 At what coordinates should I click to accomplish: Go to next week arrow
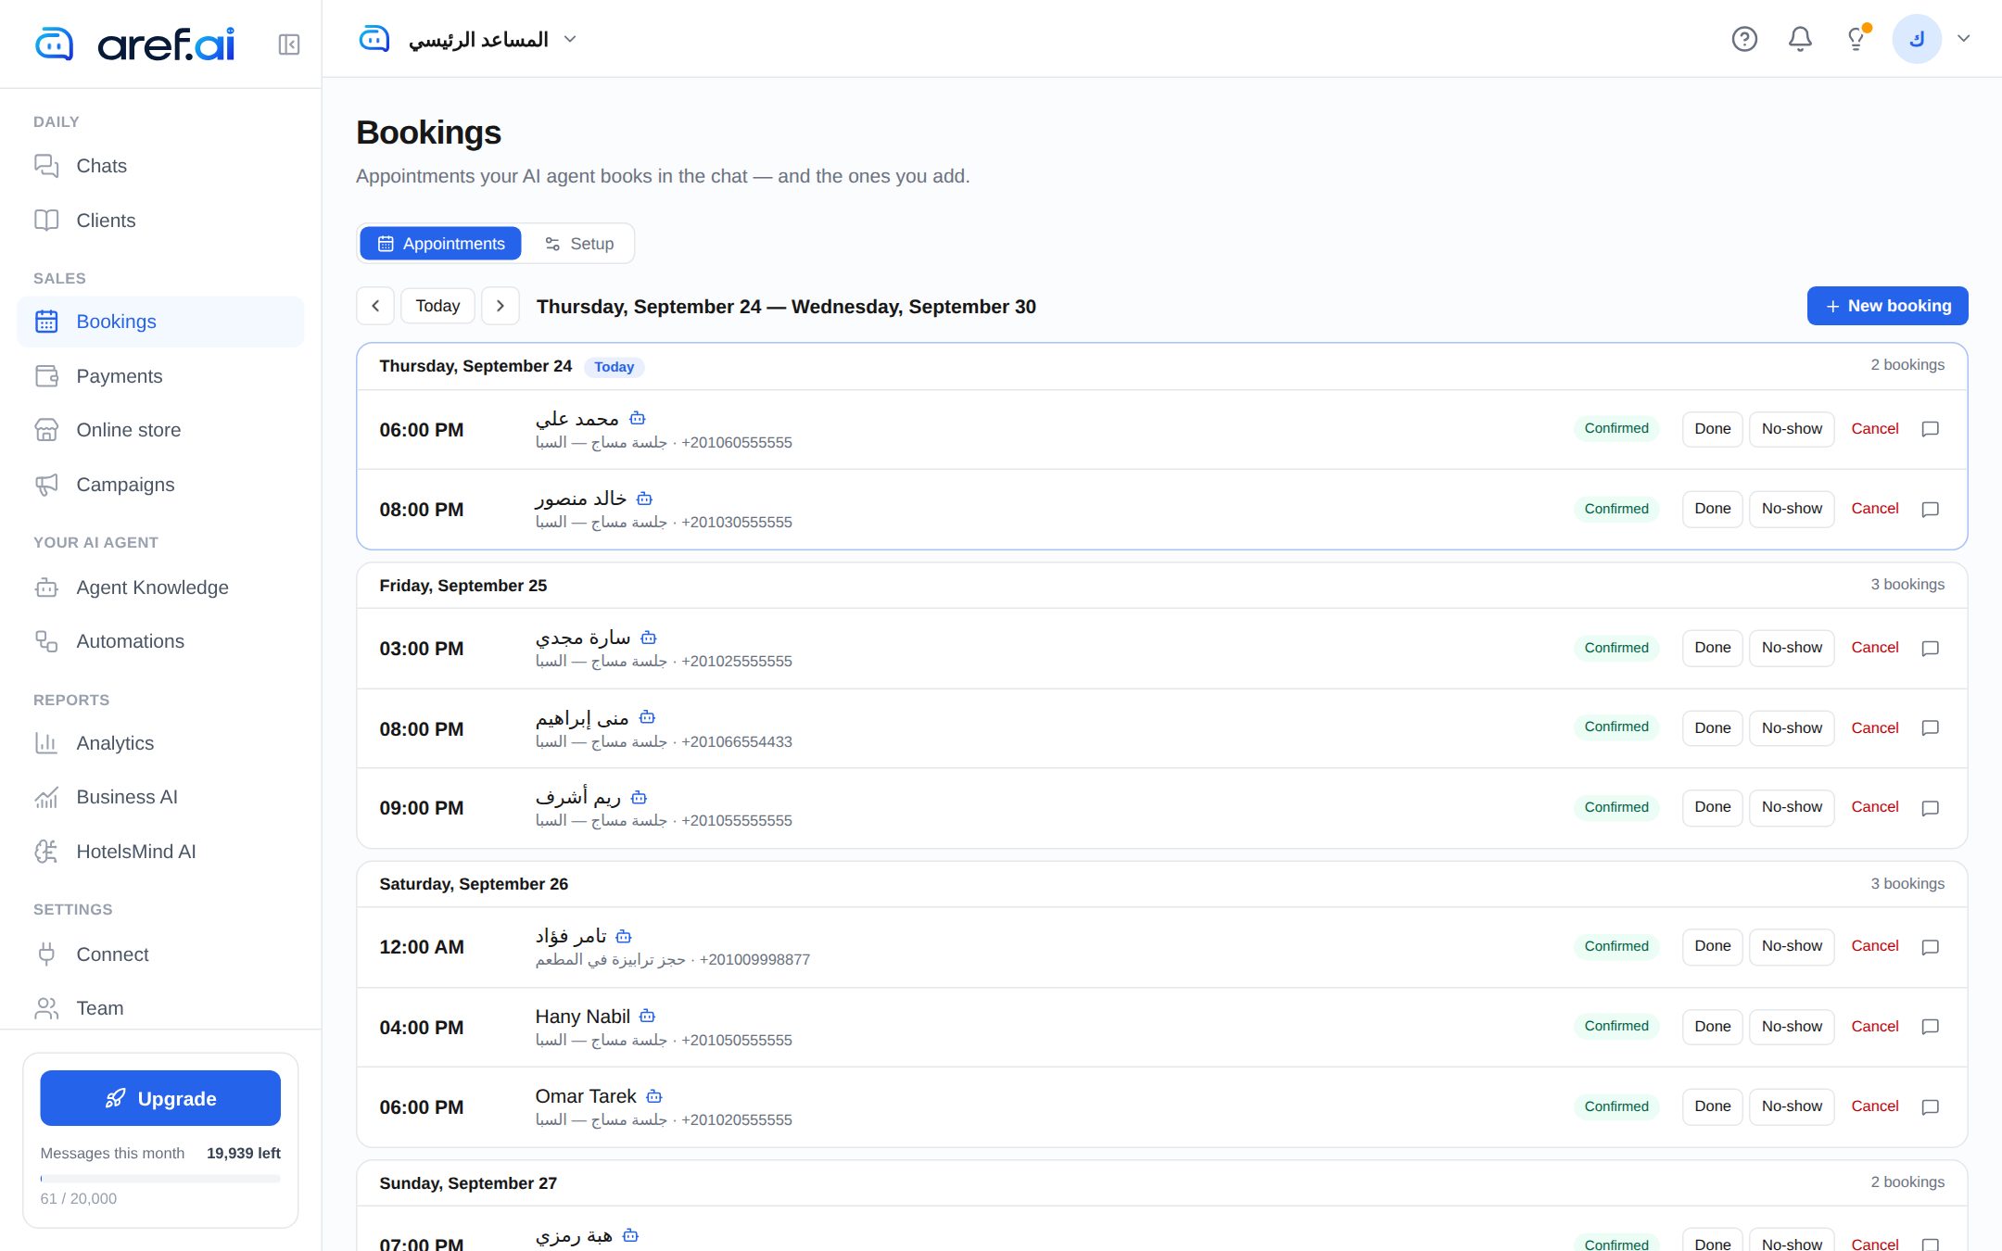coord(500,306)
